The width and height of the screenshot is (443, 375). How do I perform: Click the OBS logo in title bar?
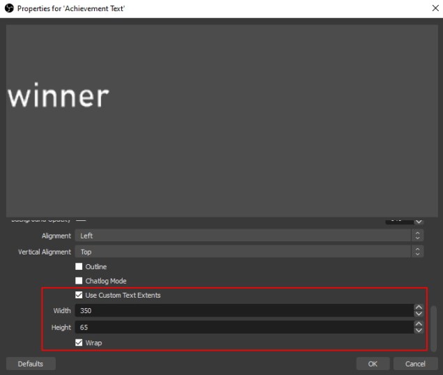[x=9, y=8]
